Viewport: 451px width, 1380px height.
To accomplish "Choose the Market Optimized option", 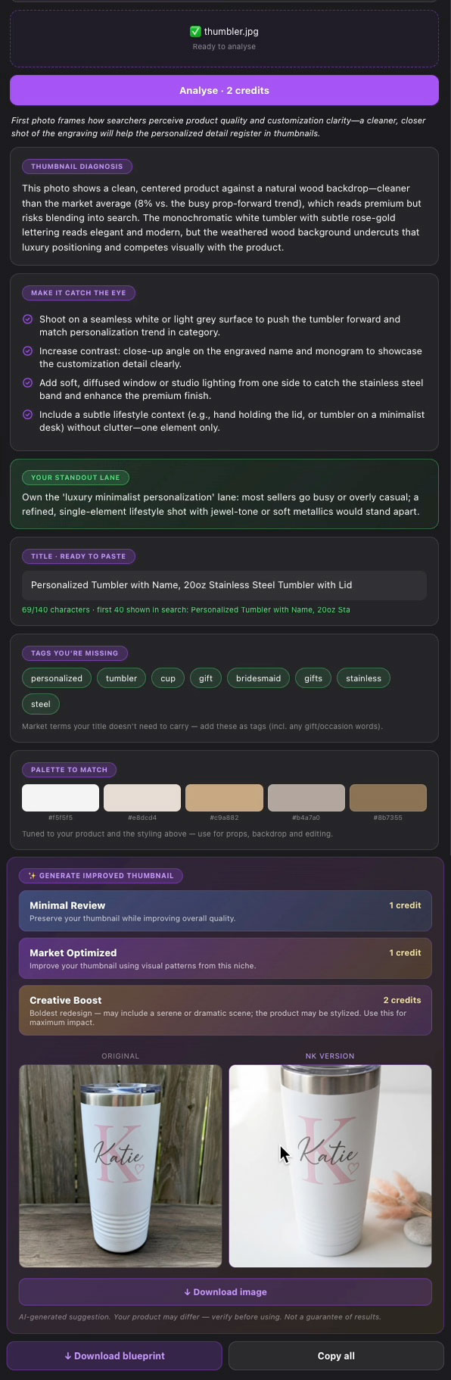I will 225,958.
